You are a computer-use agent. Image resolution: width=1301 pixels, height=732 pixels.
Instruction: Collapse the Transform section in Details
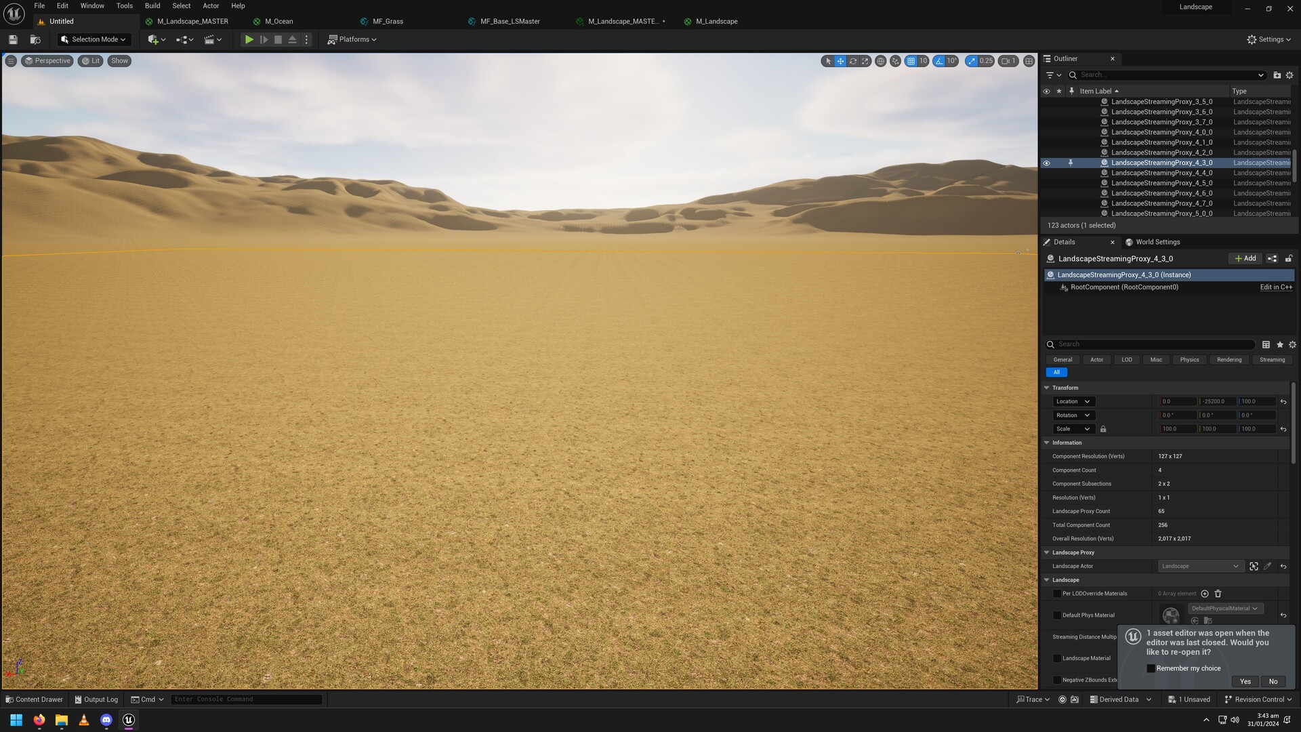click(1047, 388)
